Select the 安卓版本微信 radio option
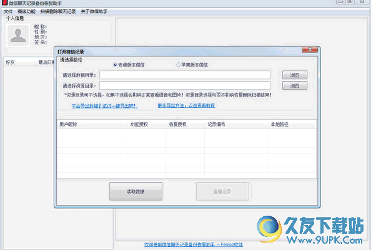 click(129, 65)
